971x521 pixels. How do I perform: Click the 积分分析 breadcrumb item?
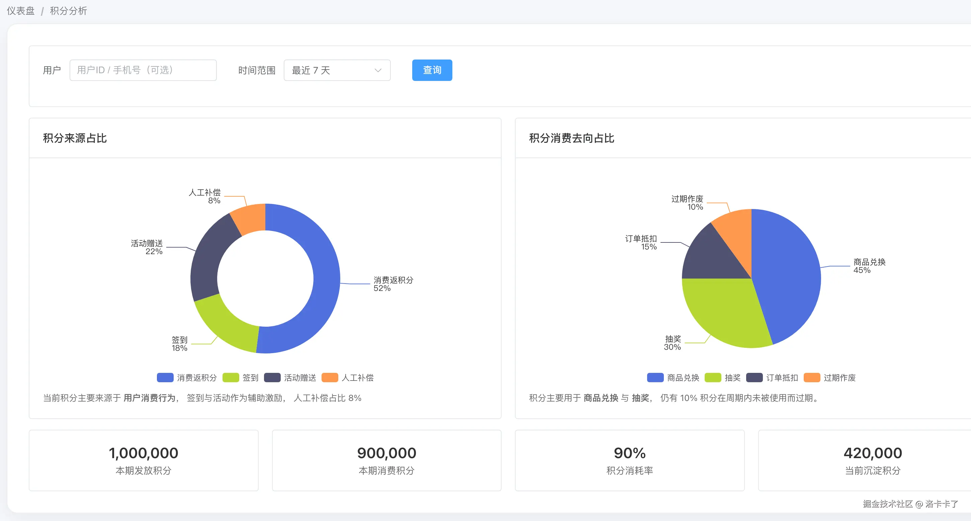(68, 11)
